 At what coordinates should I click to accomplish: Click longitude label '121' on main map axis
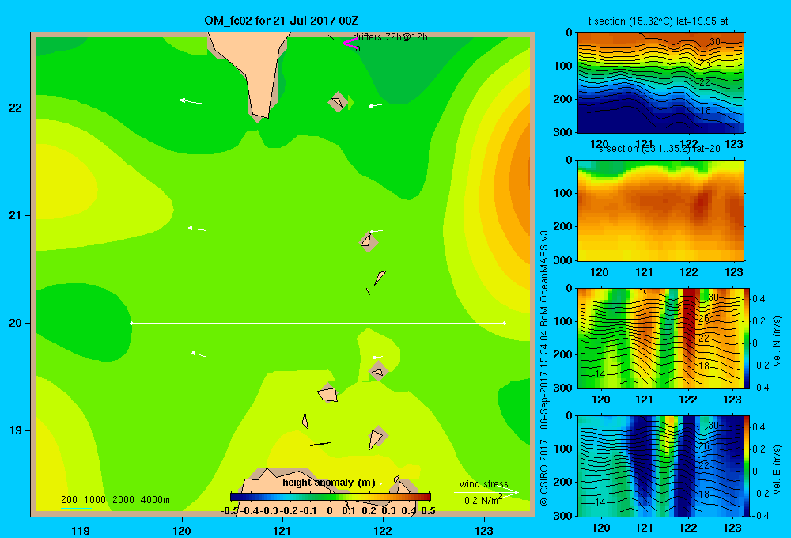pyautogui.click(x=282, y=530)
